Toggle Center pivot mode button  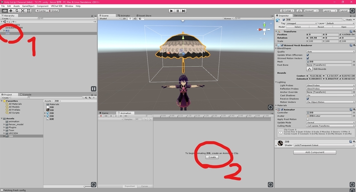point(41,11)
